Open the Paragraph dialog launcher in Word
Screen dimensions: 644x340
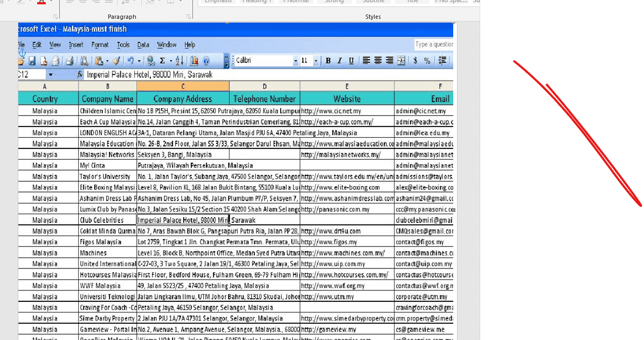pos(189,17)
